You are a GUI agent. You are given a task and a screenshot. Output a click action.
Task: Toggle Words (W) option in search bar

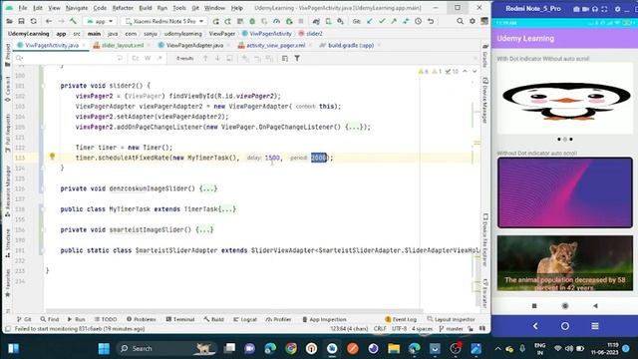point(148,58)
